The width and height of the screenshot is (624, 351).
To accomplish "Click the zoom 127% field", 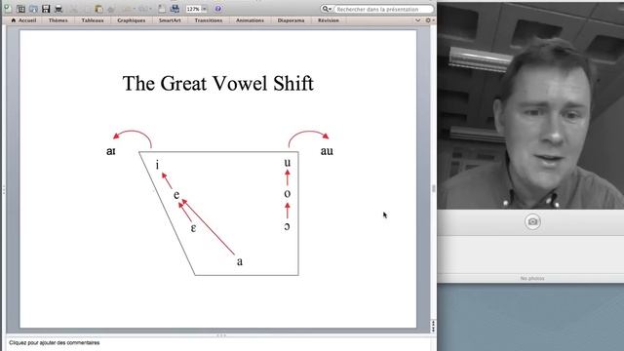I will (x=193, y=9).
